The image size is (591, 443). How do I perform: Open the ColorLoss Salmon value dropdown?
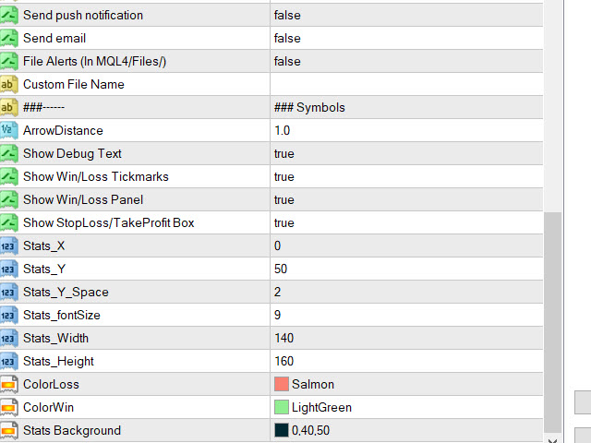pos(406,384)
